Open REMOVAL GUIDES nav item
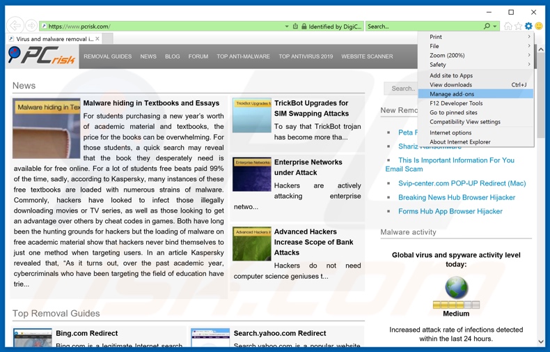 point(107,56)
